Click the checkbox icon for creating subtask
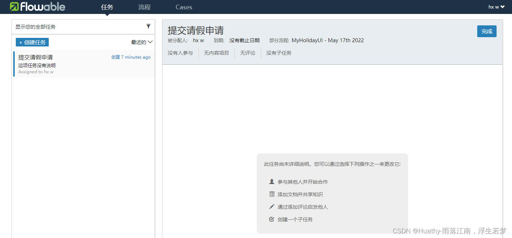 pos(272,219)
